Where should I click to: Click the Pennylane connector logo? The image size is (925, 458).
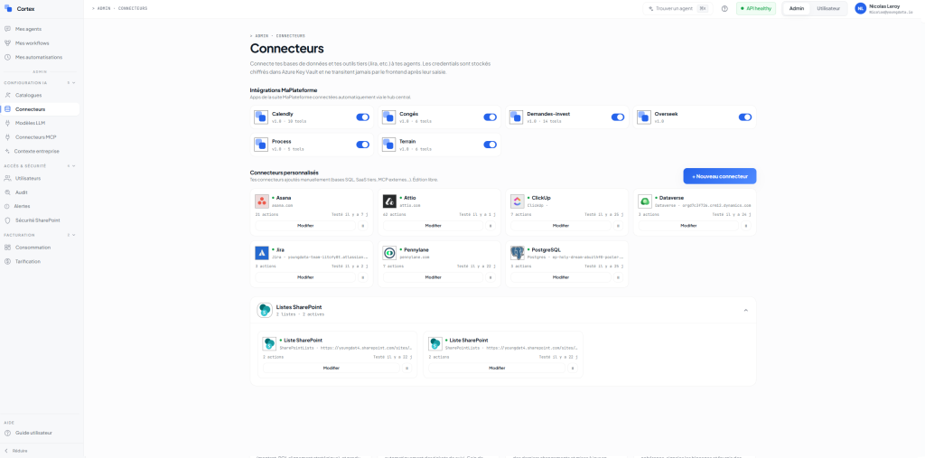pos(389,253)
